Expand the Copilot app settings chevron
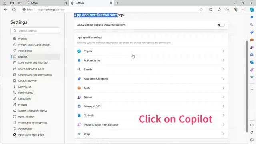The width and height of the screenshot is (256, 144). [x=223, y=51]
